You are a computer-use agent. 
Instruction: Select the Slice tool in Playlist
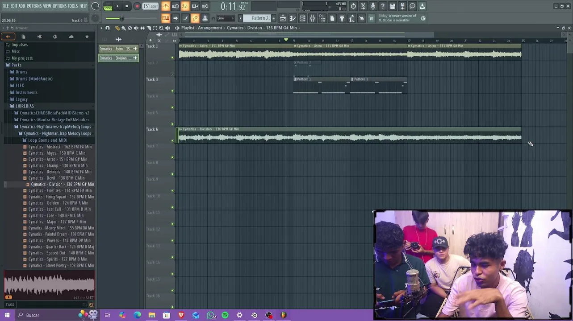pos(149,28)
